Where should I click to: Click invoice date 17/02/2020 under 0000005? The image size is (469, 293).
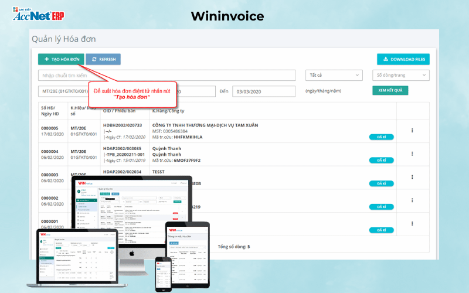(52, 134)
